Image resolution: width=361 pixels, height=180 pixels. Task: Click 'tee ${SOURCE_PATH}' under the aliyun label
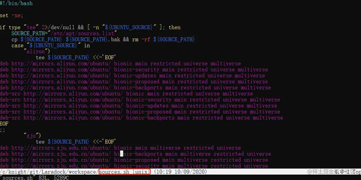pyautogui.click(x=62, y=57)
